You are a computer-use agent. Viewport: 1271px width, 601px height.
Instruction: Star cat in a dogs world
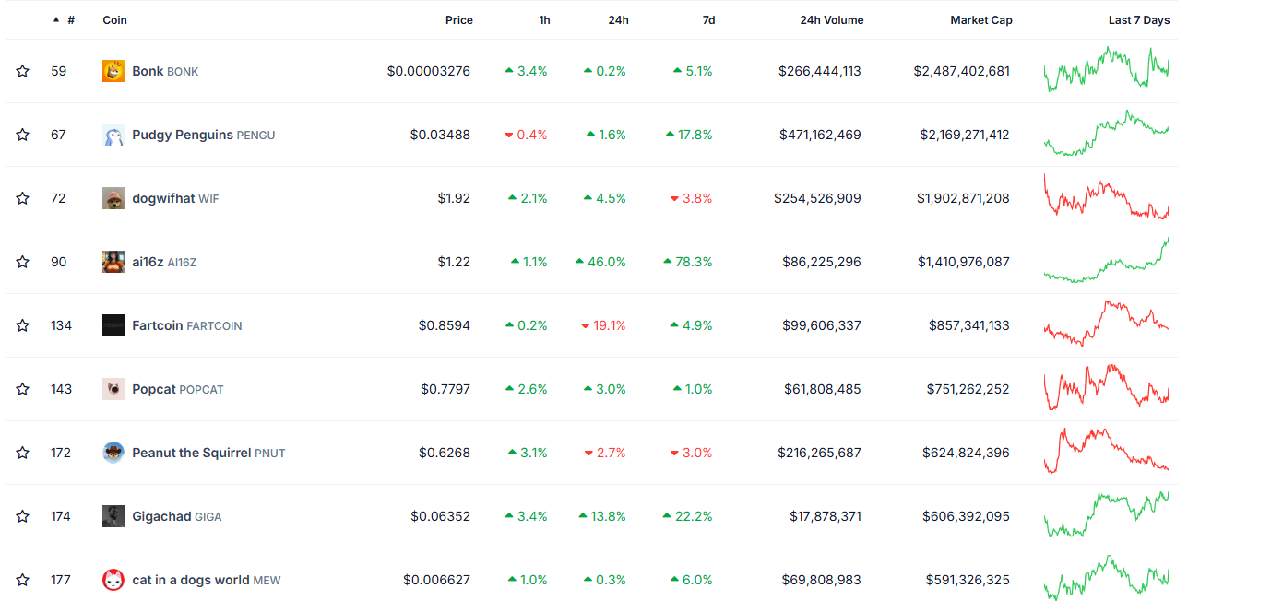22,580
